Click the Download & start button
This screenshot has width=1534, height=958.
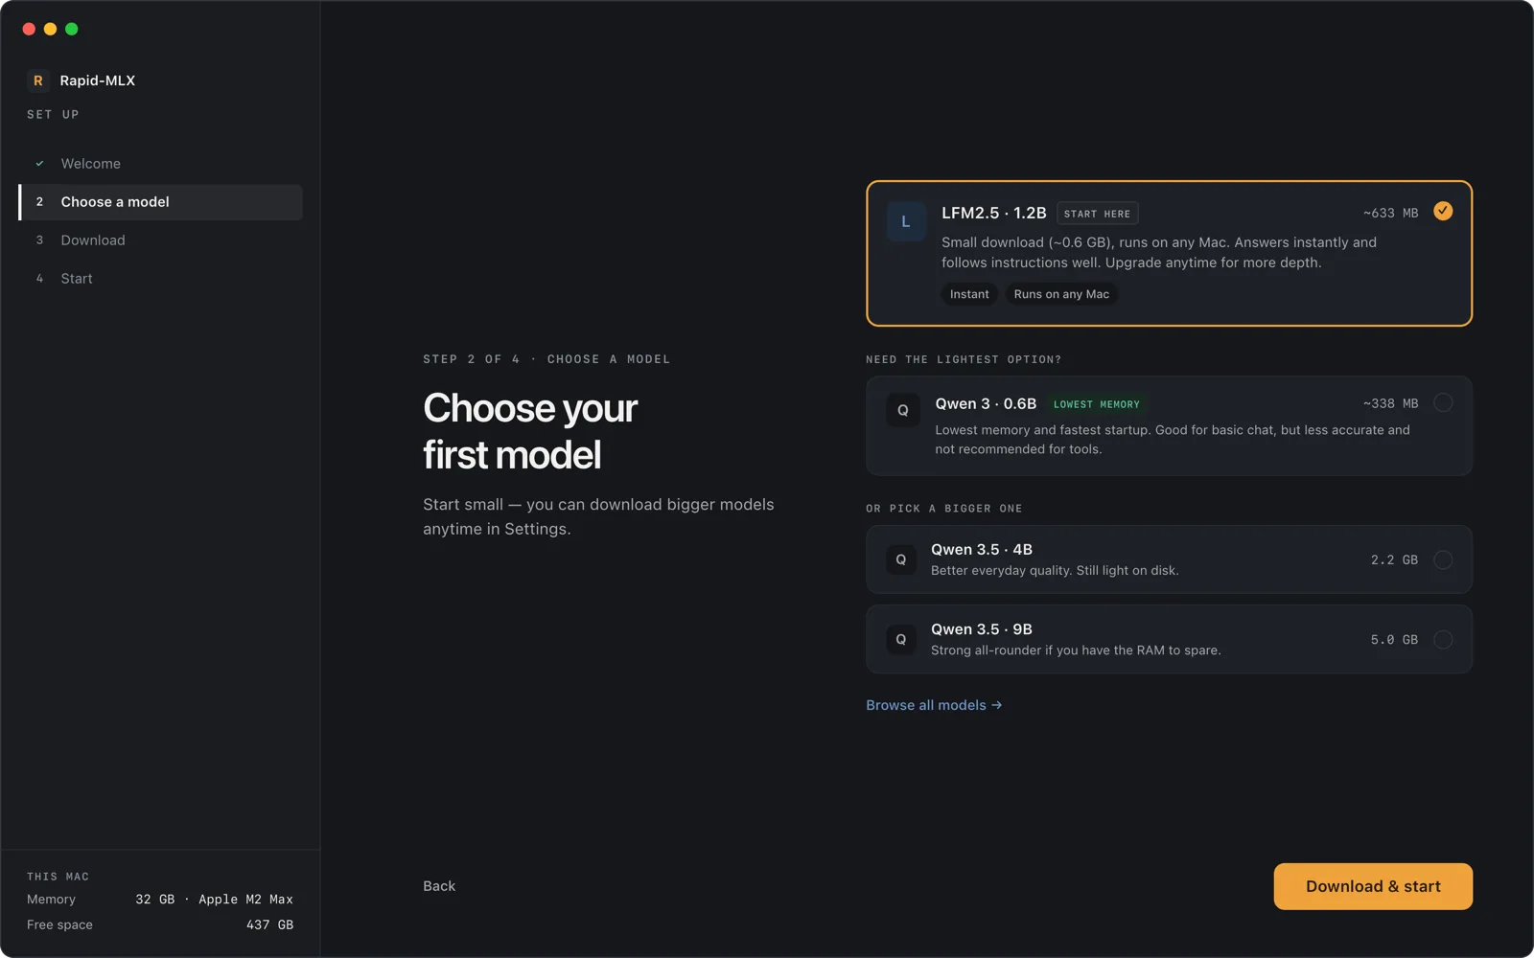(x=1373, y=886)
